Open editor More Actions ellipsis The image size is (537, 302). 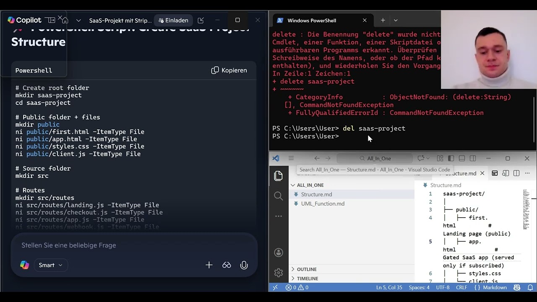point(527,173)
